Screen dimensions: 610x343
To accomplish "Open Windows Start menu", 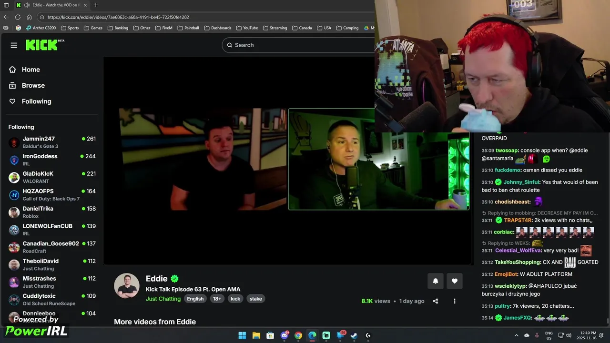I will coord(242,335).
